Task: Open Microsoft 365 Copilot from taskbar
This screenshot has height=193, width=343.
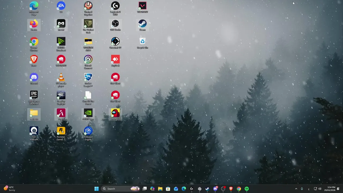Action: click(x=152, y=189)
